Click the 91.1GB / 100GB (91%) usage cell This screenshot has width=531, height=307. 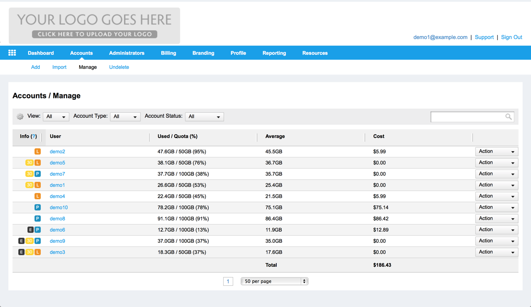point(183,219)
